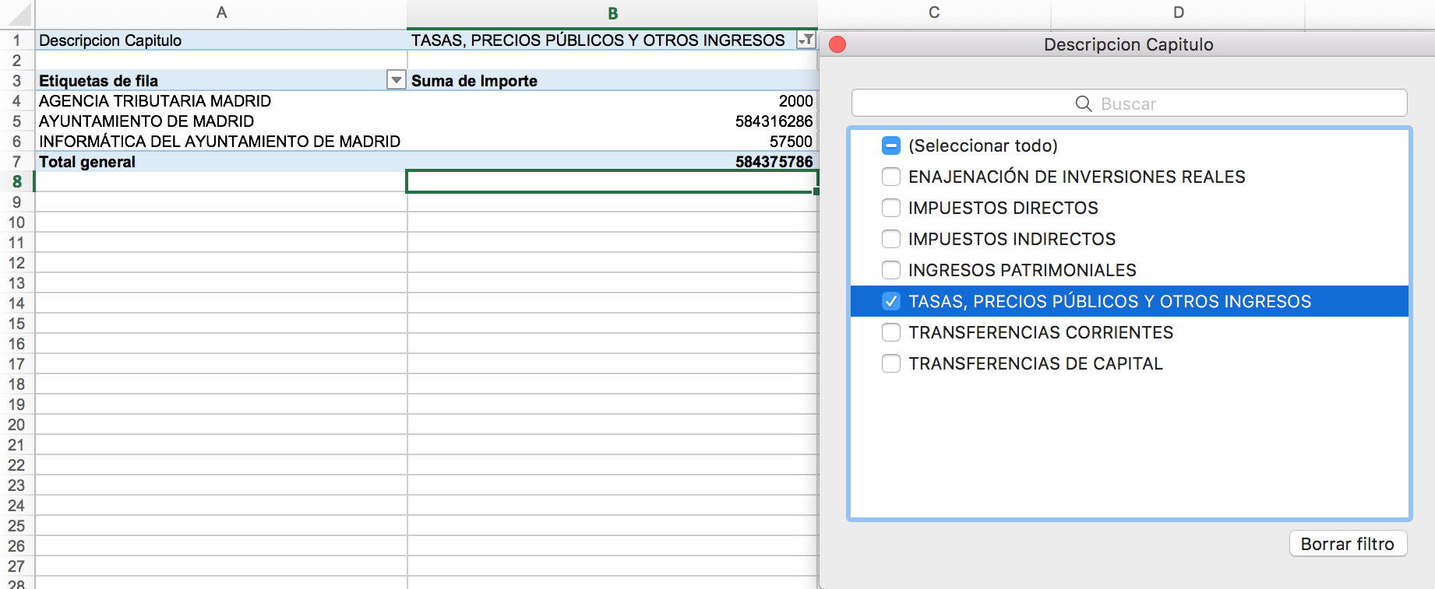This screenshot has height=589, width=1435.
Task: Select column B header
Action: (612, 13)
